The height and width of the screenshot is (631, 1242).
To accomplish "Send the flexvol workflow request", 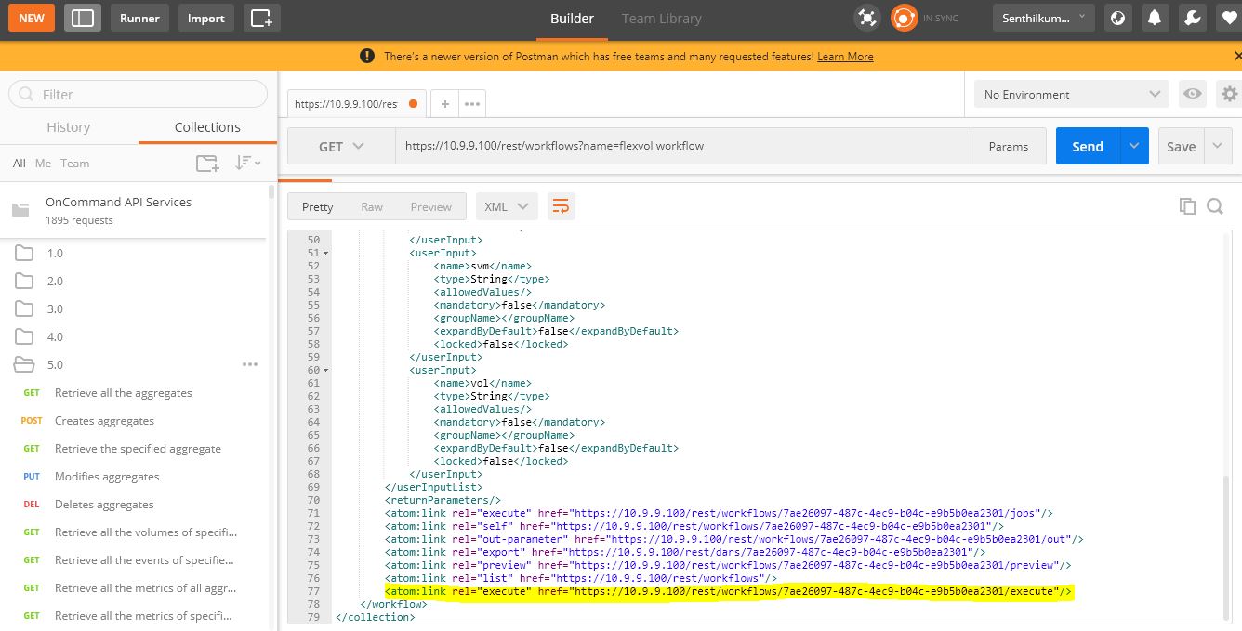I will (1086, 146).
